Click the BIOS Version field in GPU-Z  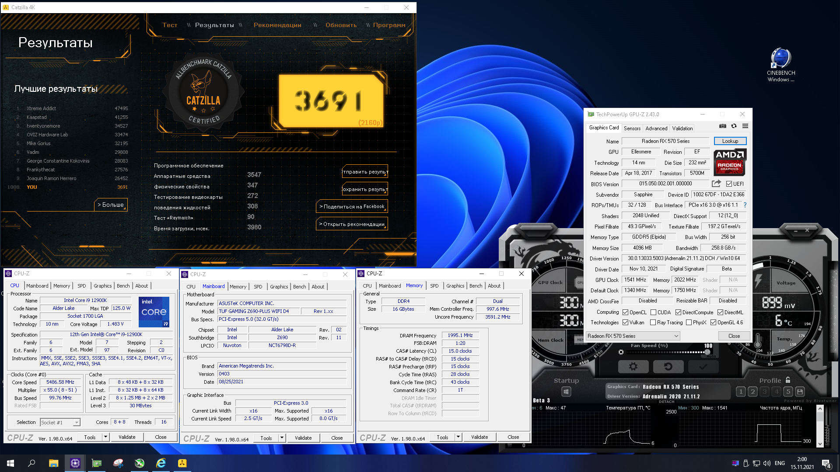665,184
